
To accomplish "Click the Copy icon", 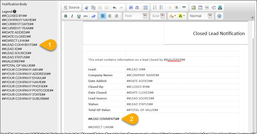I will coord(93,7).
